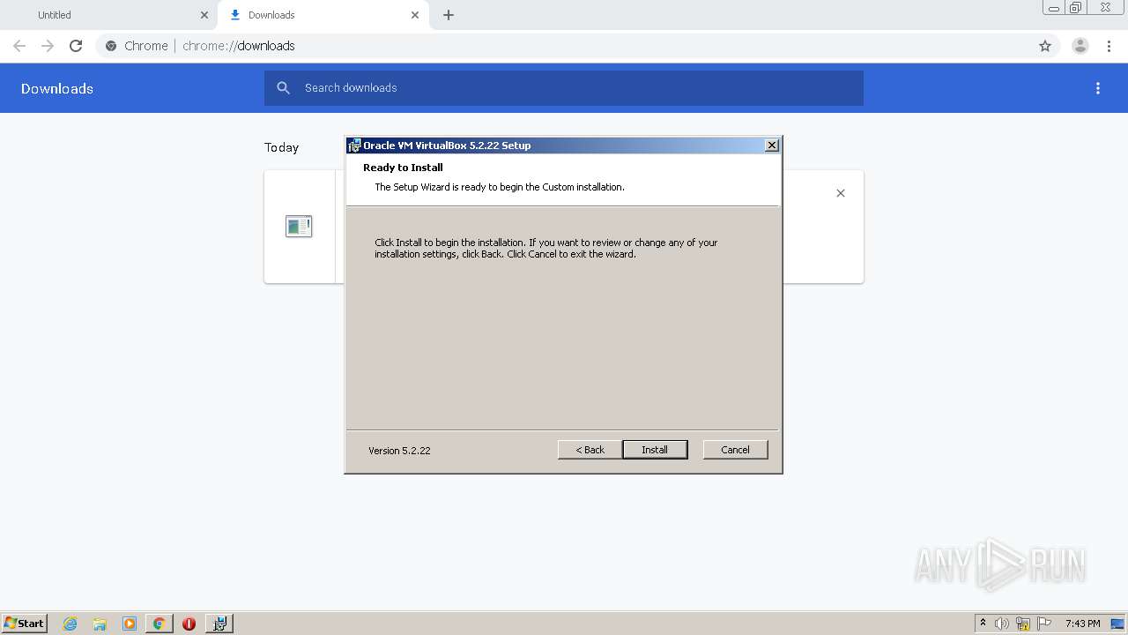Focus the Search downloads field
Image resolution: width=1128 pixels, height=635 pixels.
[x=564, y=88]
